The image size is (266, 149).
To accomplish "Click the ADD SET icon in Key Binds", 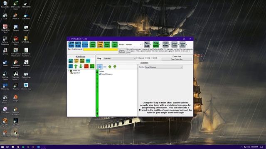I will (x=71, y=61).
